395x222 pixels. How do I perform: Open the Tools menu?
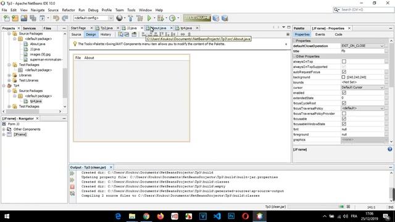point(131,10)
